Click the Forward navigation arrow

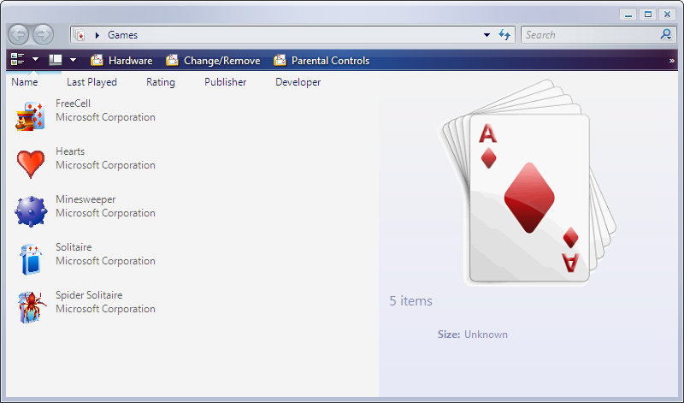pos(43,35)
